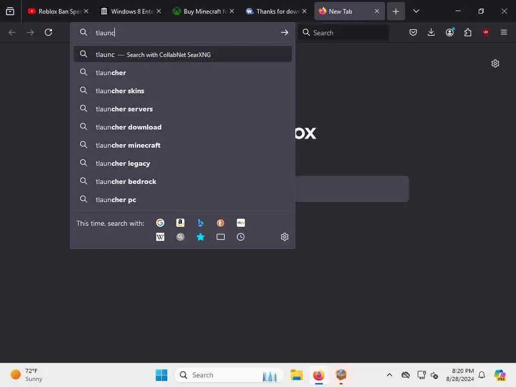Search bookmarks using the star icon
This screenshot has height=387, width=516.
(x=201, y=237)
